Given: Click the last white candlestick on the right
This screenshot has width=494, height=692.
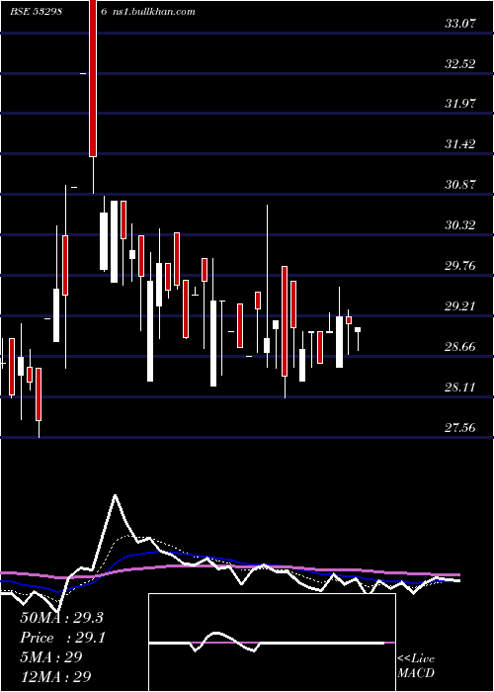Looking at the screenshot, I should click(358, 329).
